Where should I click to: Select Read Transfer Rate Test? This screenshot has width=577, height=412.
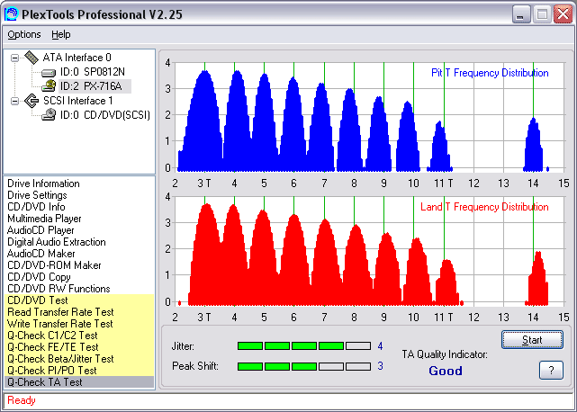[79, 312]
